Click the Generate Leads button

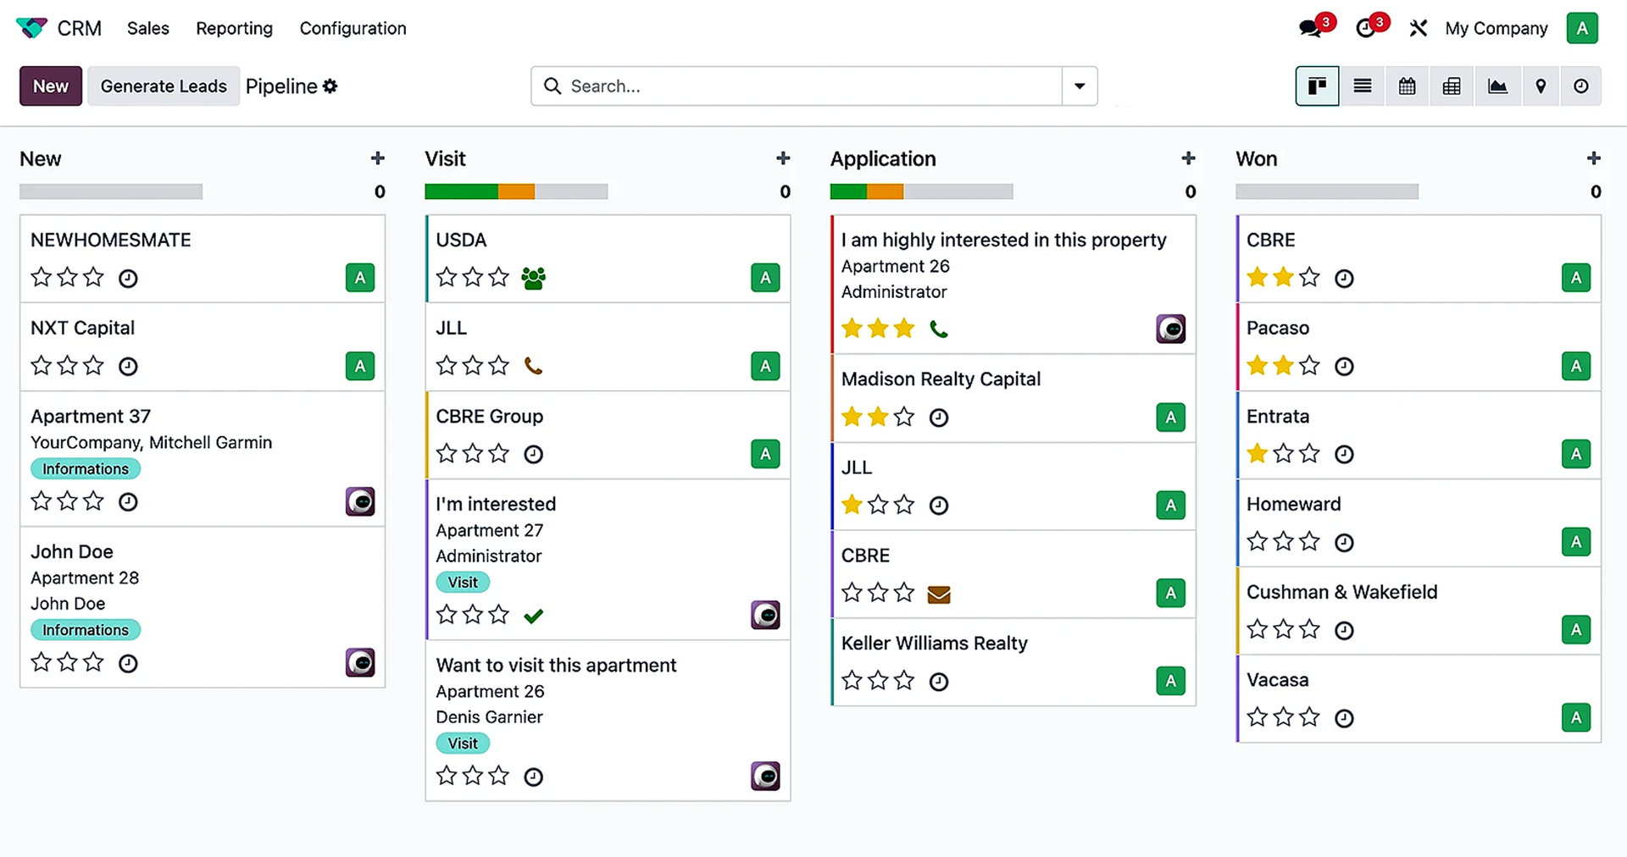coord(164,86)
